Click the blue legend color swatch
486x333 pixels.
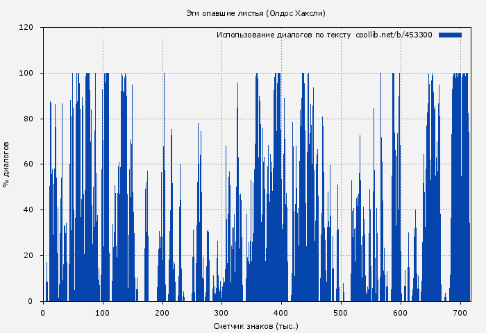(x=450, y=35)
